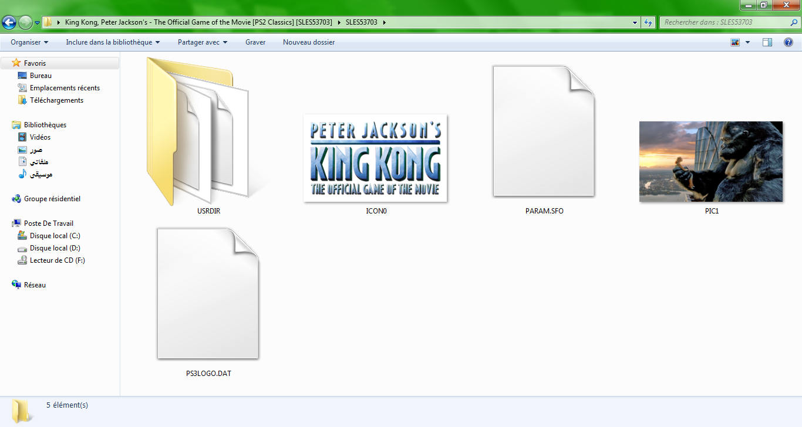Select the PS3LOGO.DAT file
The image size is (802, 427).
coord(208,294)
